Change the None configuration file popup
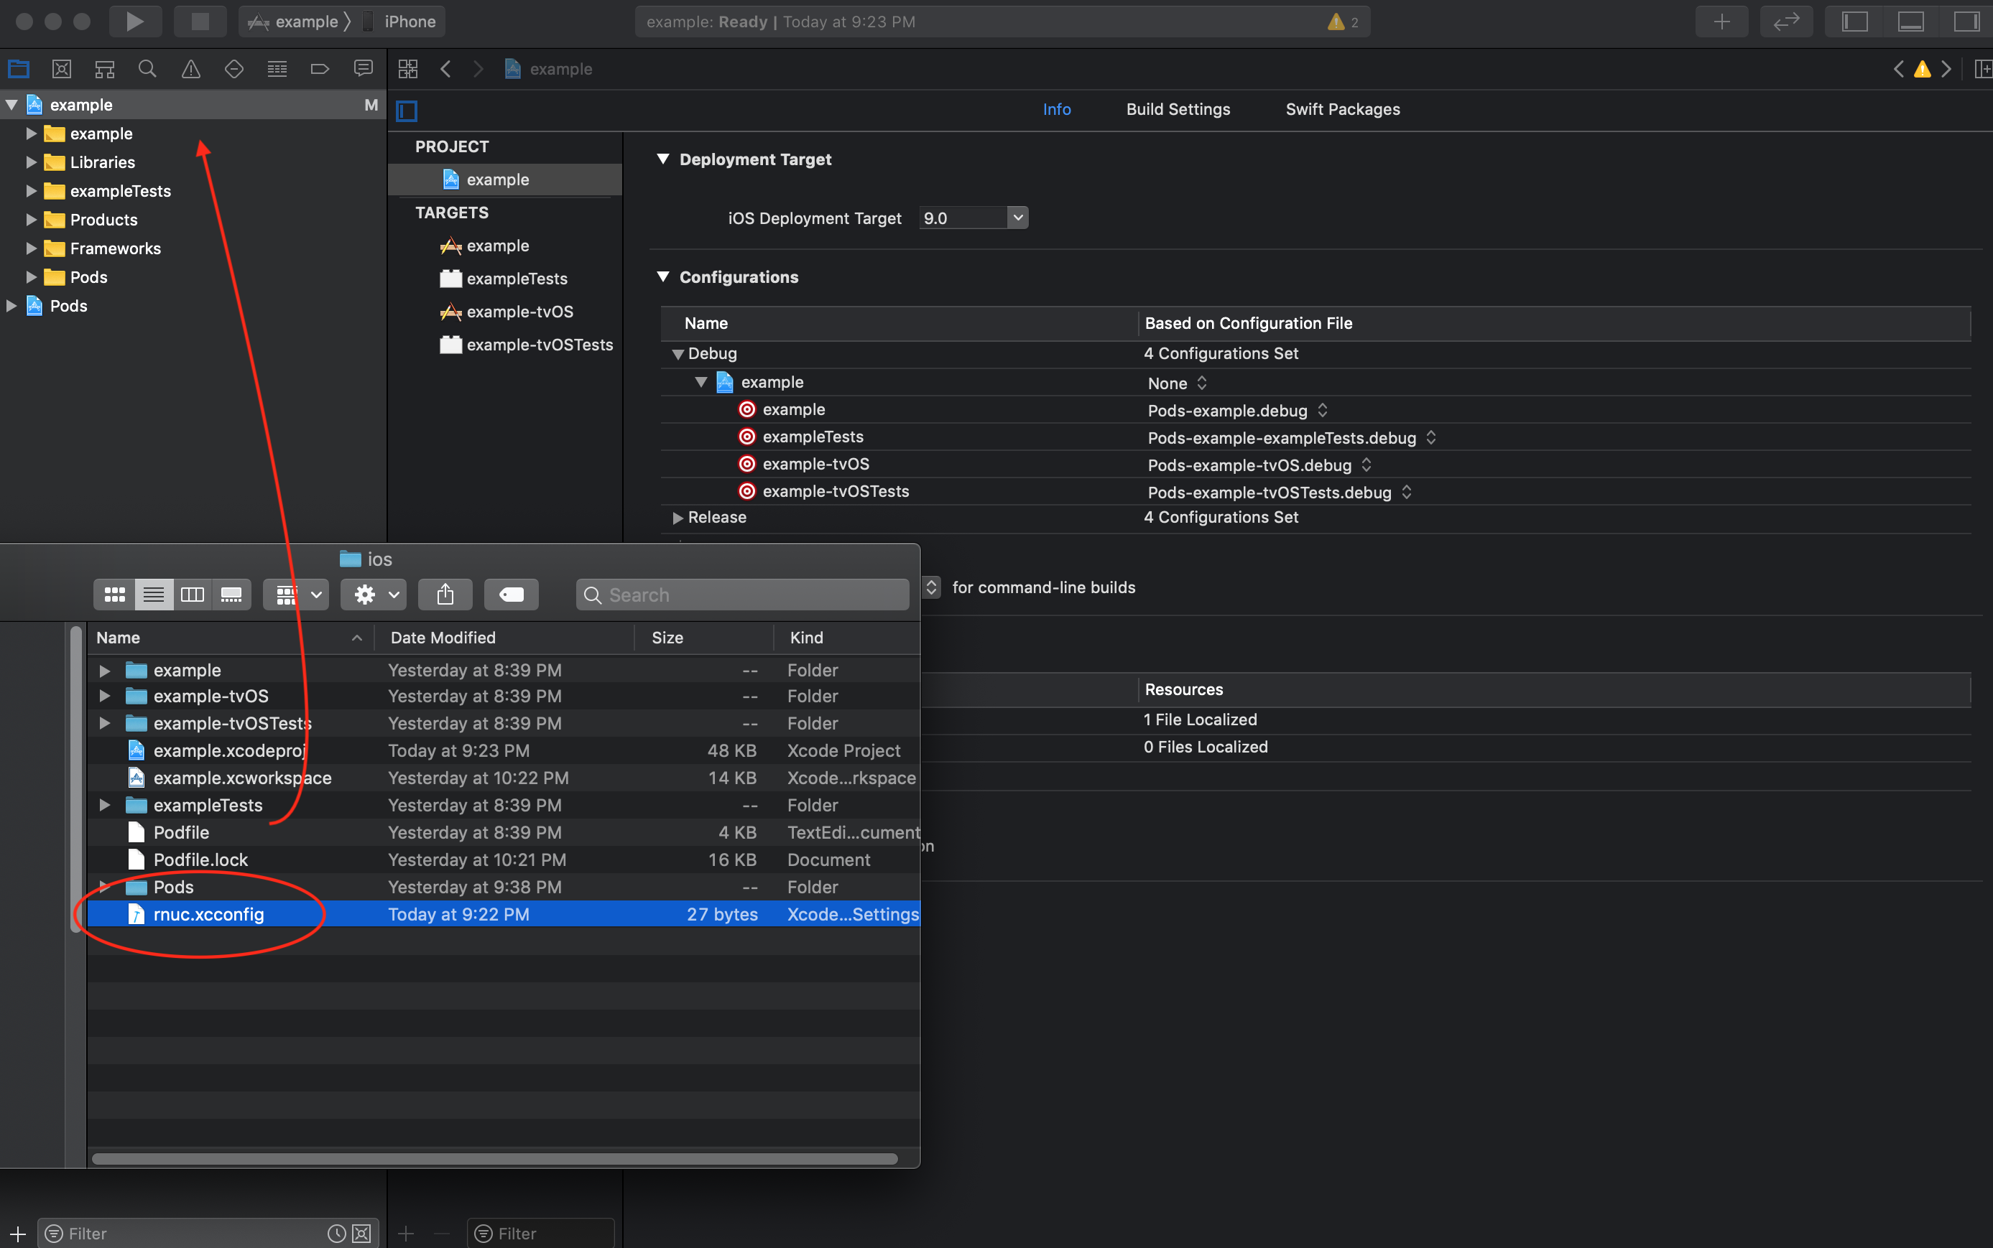 pyautogui.click(x=1178, y=383)
